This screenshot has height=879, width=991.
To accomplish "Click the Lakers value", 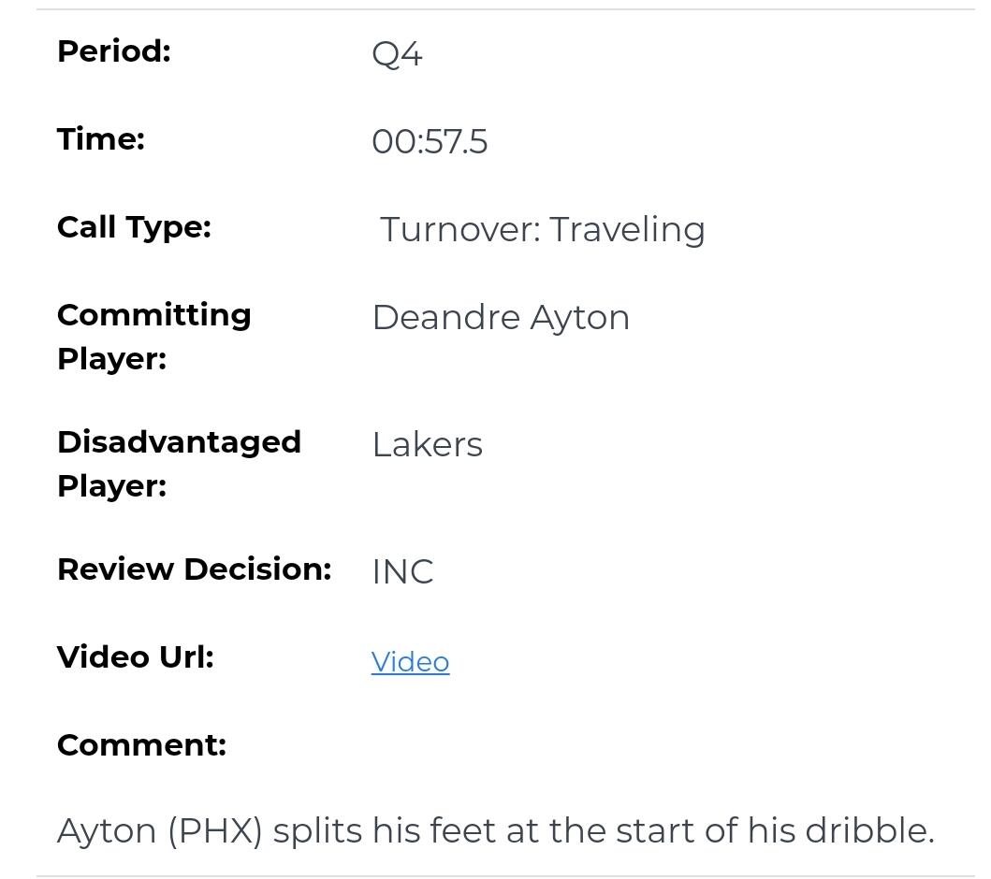I will click(x=427, y=445).
